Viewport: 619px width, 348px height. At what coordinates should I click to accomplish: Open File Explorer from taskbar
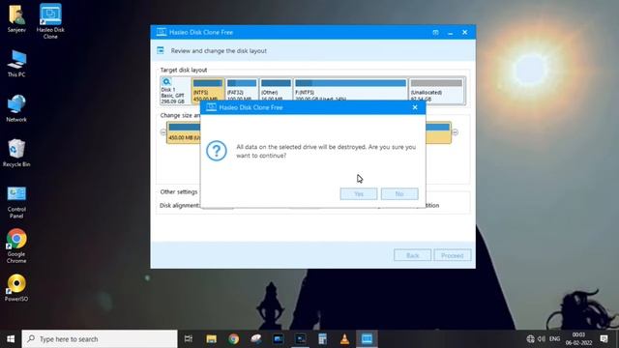click(x=211, y=339)
